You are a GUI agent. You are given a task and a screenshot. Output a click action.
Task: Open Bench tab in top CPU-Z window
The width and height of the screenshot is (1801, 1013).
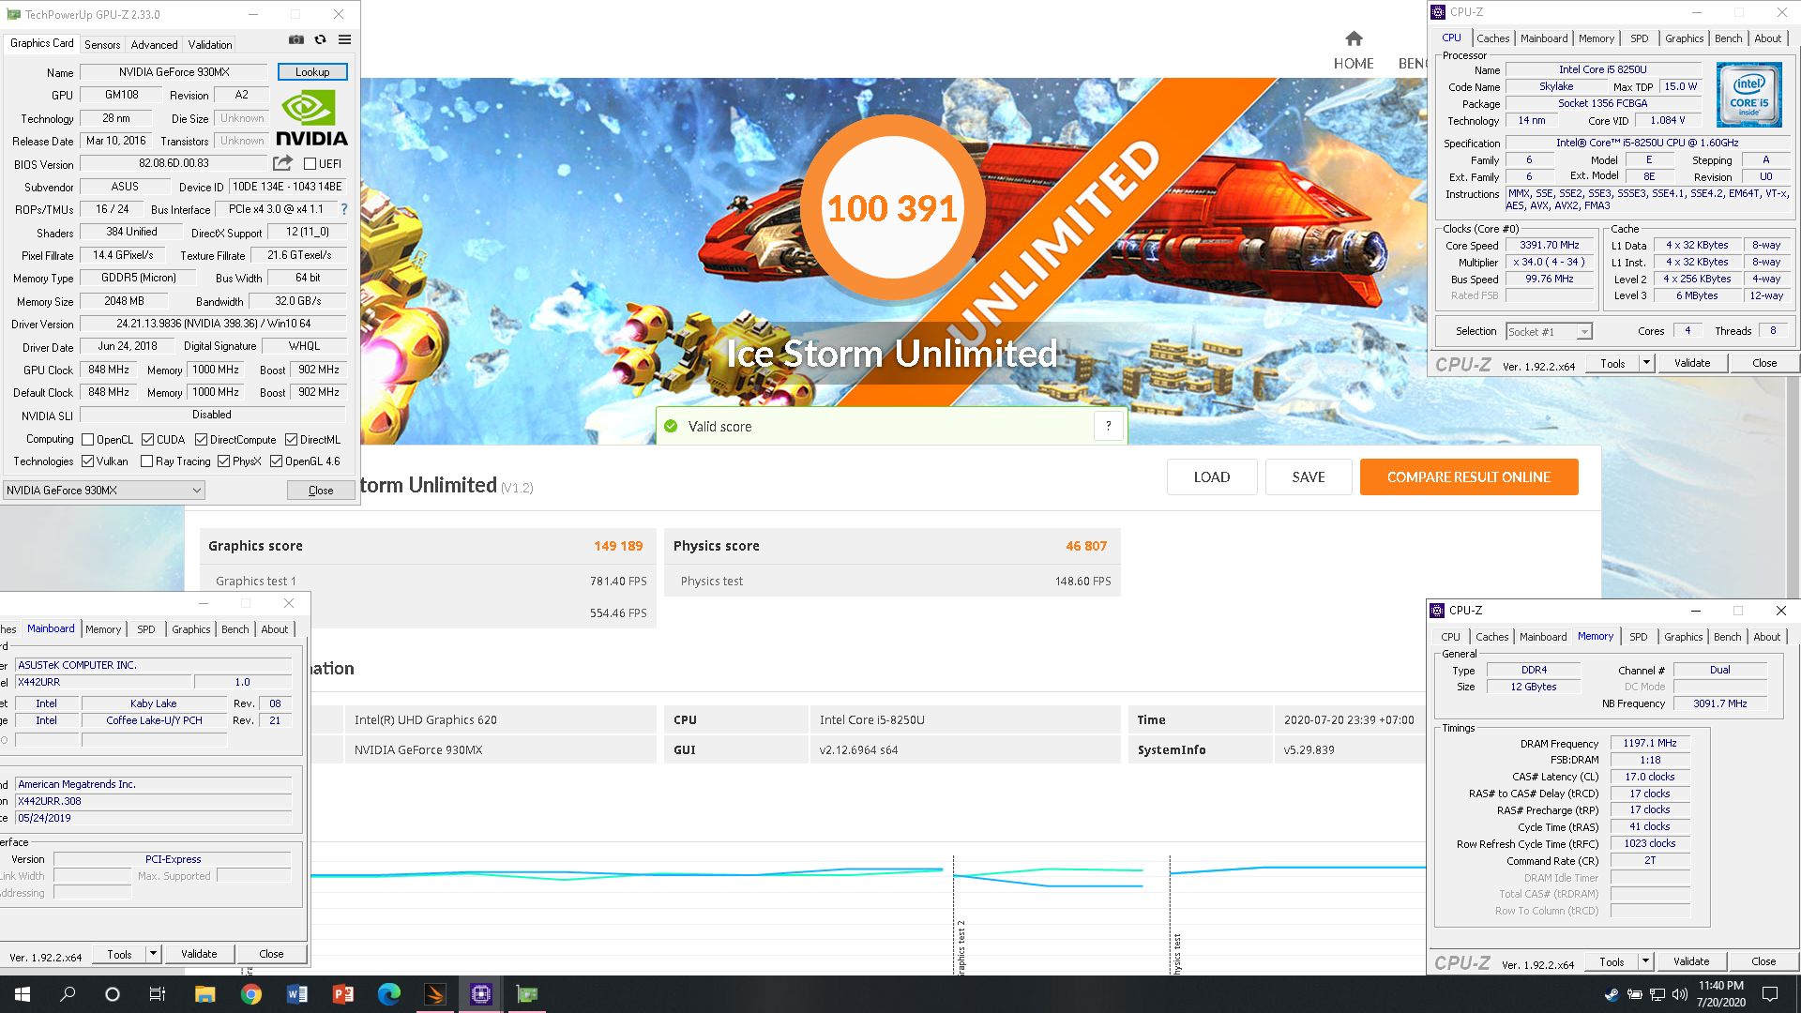tap(1729, 38)
